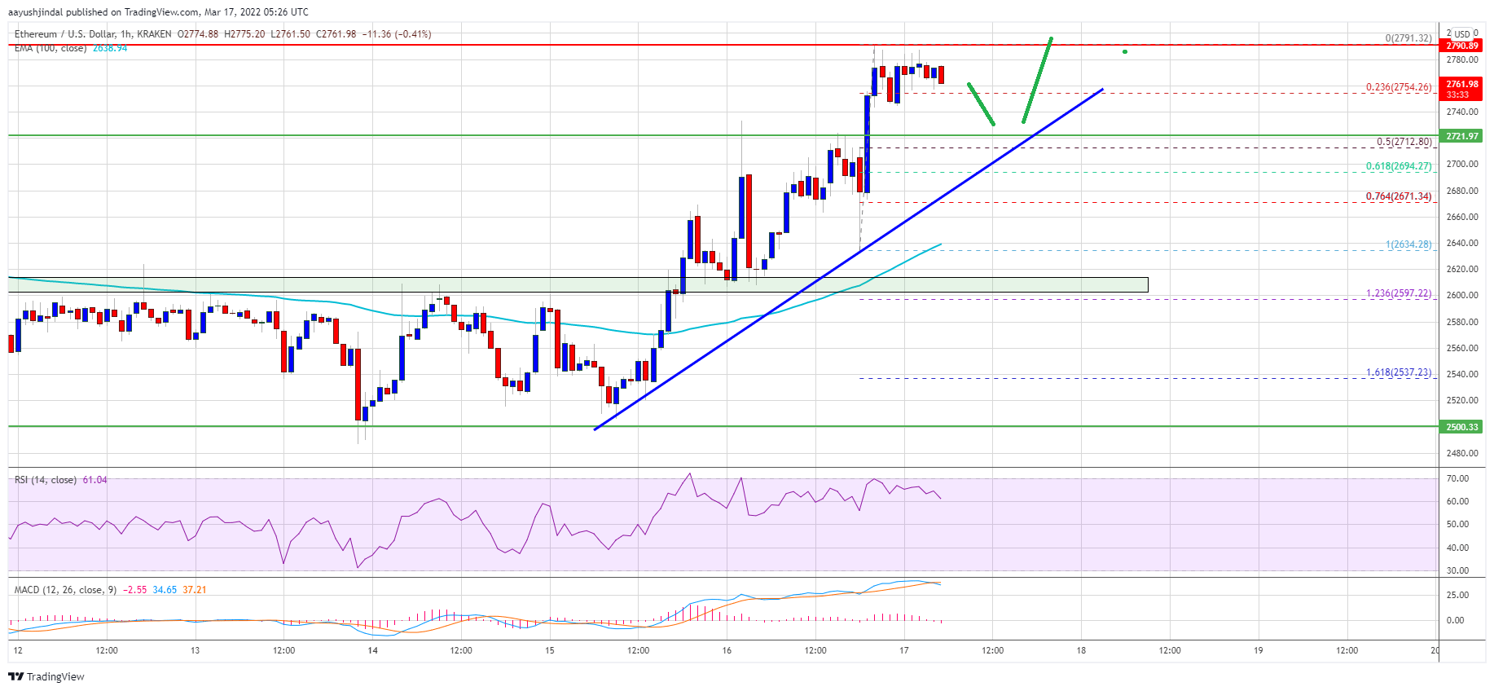Click the EMA value 2638.94

[110, 48]
